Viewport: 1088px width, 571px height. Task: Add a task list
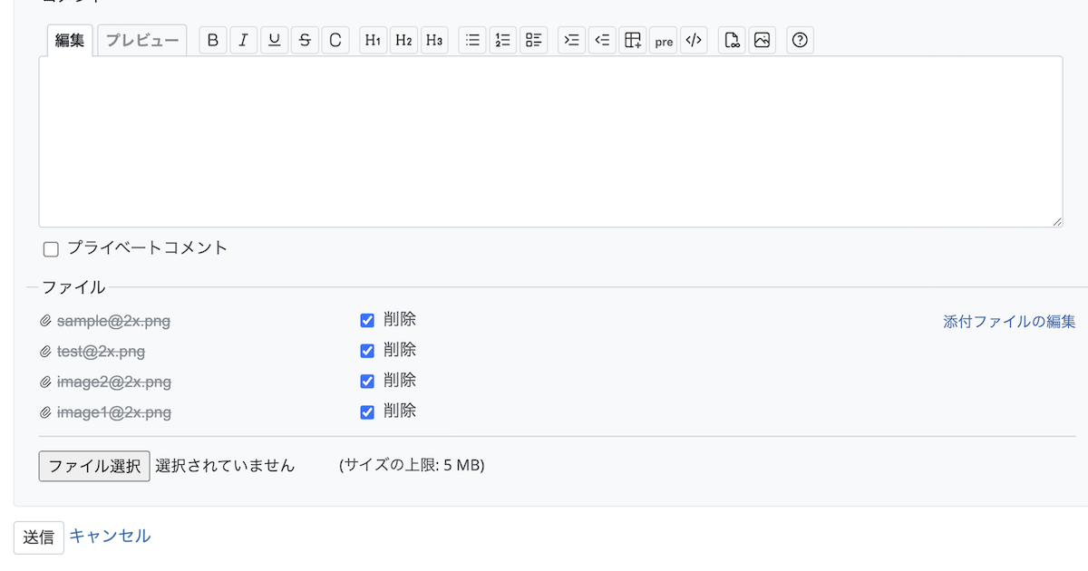pos(533,41)
